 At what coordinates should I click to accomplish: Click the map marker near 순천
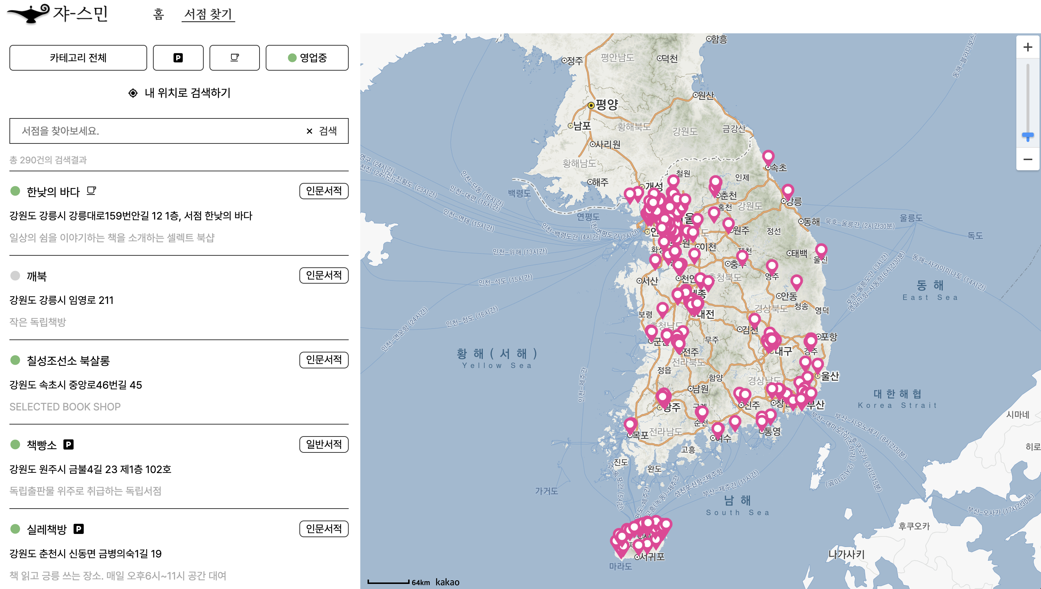pos(702,414)
